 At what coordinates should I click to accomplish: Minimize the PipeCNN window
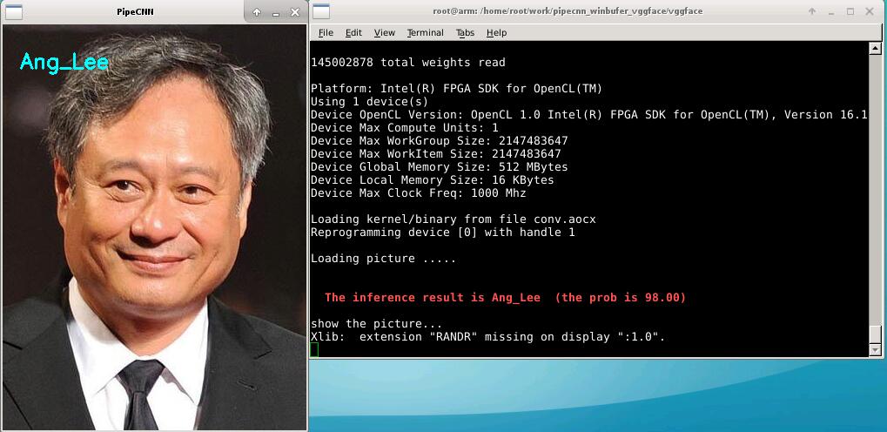tap(276, 12)
